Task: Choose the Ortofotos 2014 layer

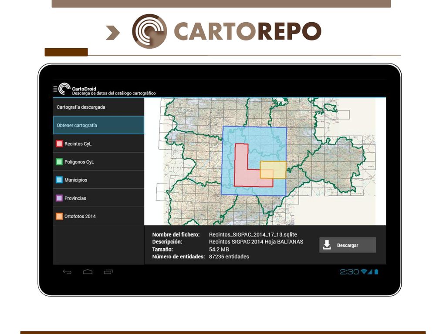Action: click(99, 216)
